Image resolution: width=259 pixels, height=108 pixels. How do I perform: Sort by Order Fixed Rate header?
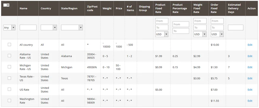[214, 8]
